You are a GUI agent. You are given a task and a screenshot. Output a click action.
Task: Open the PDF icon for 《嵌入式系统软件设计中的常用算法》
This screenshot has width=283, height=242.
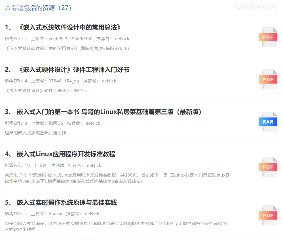tap(268, 37)
